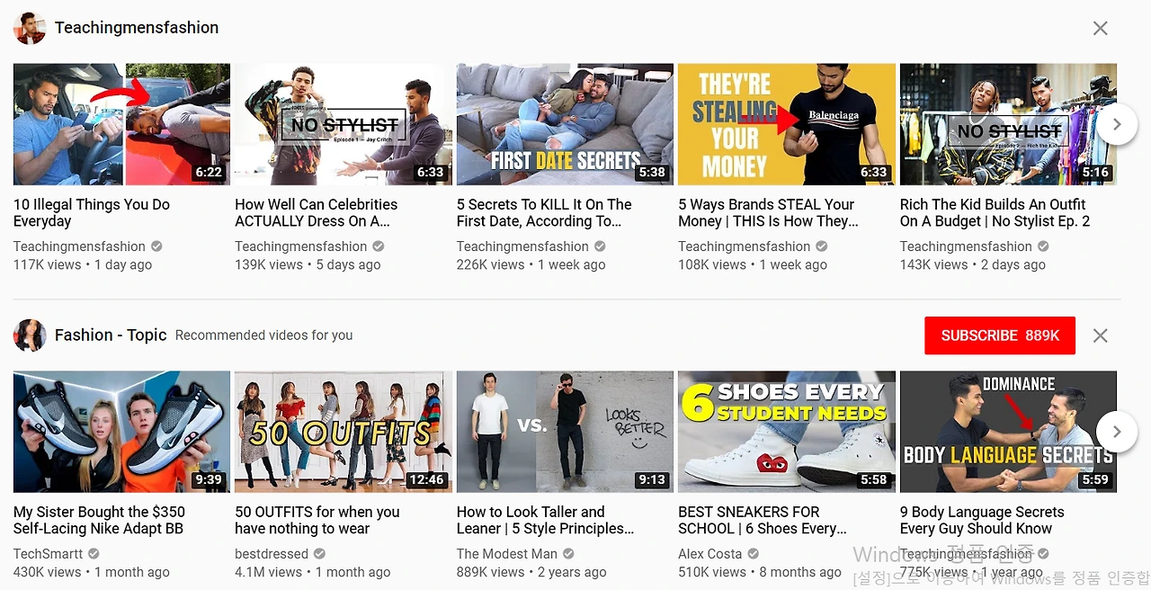This screenshot has height=590, width=1151.
Task: Open title 'BEST SNEAKERS FOR SCHOOL'
Action: [763, 521]
